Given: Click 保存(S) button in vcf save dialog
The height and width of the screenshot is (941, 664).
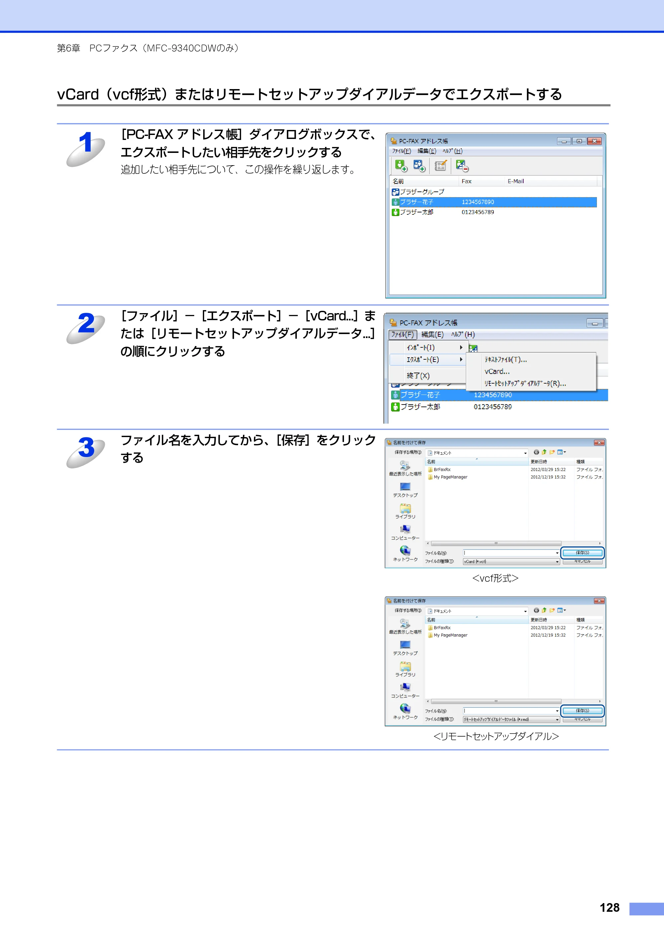Looking at the screenshot, I should tap(583, 553).
